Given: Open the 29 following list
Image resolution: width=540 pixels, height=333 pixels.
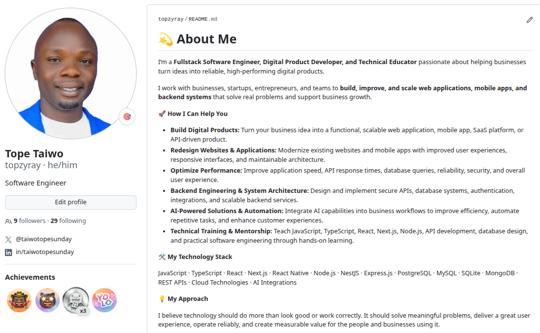Looking at the screenshot, I should (x=68, y=221).
